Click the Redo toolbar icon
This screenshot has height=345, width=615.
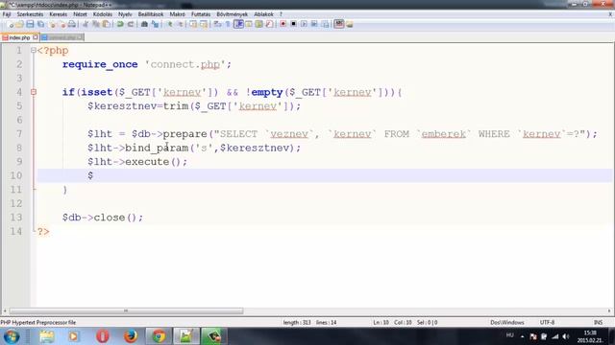pyautogui.click(x=131, y=24)
